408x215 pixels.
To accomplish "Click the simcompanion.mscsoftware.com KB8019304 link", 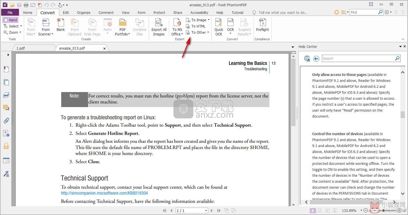I will [104, 193].
